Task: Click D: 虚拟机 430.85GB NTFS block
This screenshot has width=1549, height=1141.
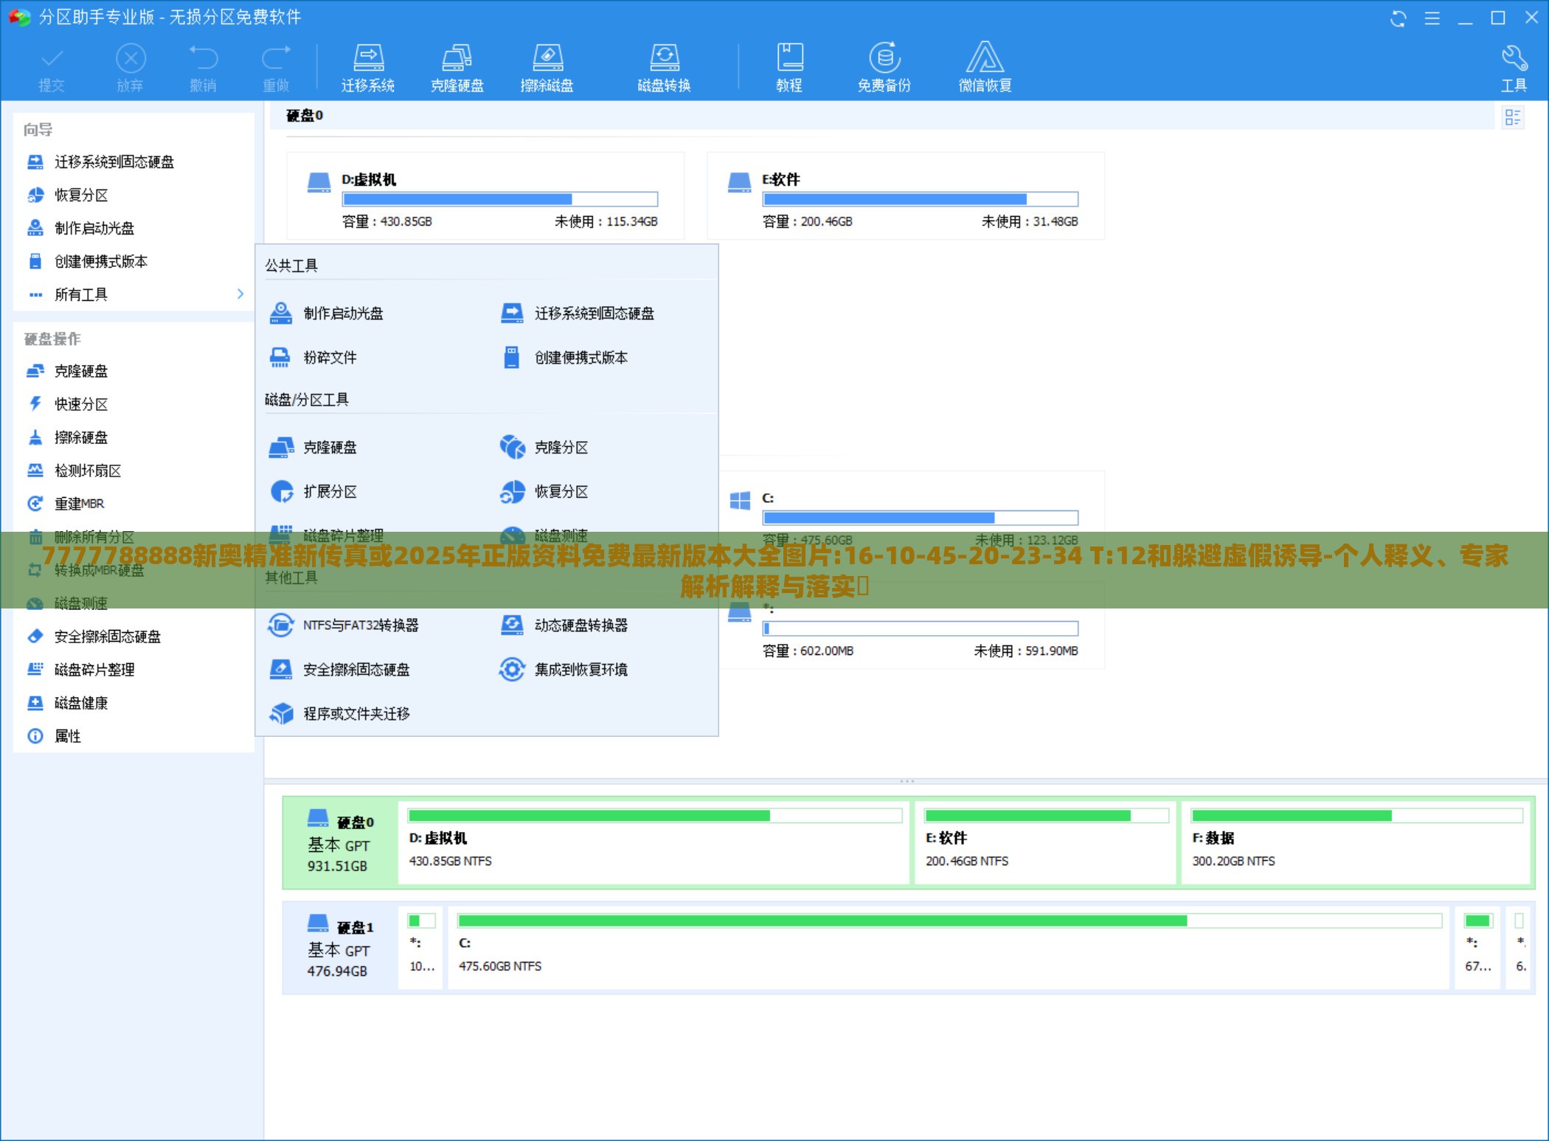Action: click(x=654, y=843)
